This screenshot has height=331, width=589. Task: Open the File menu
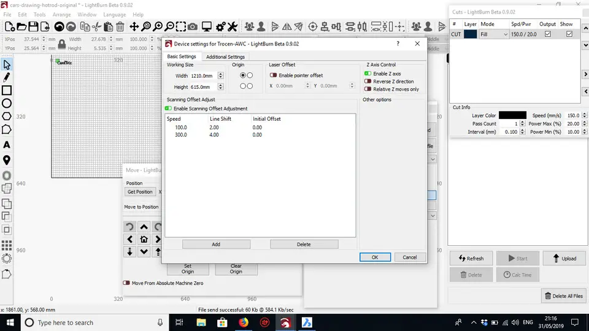click(7, 15)
